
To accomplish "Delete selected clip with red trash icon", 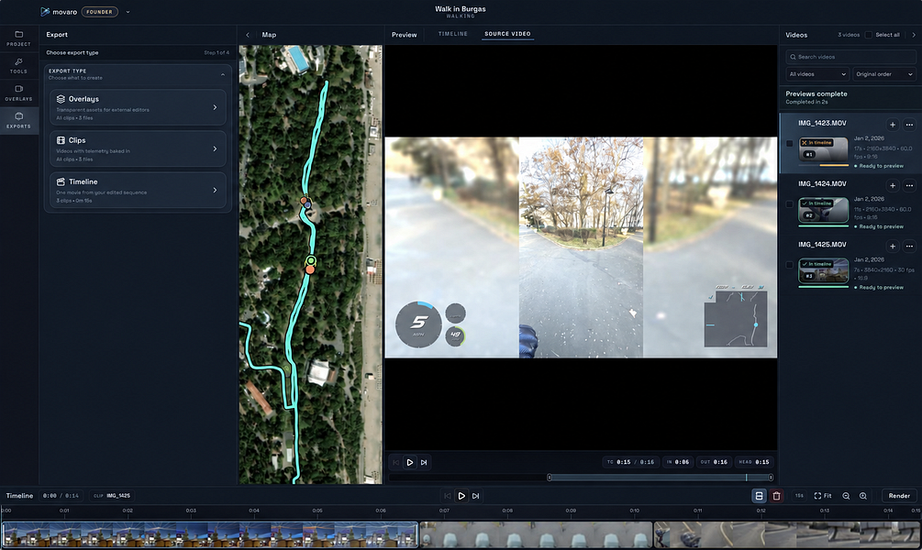I will (776, 496).
